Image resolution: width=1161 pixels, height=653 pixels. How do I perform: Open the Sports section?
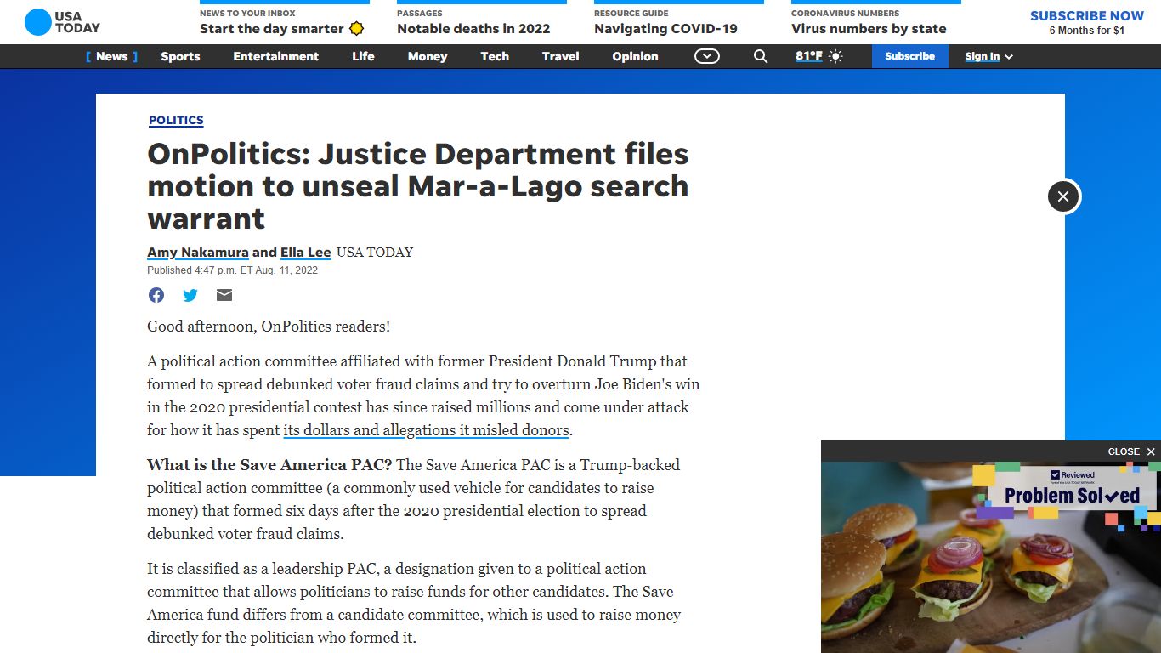click(180, 56)
